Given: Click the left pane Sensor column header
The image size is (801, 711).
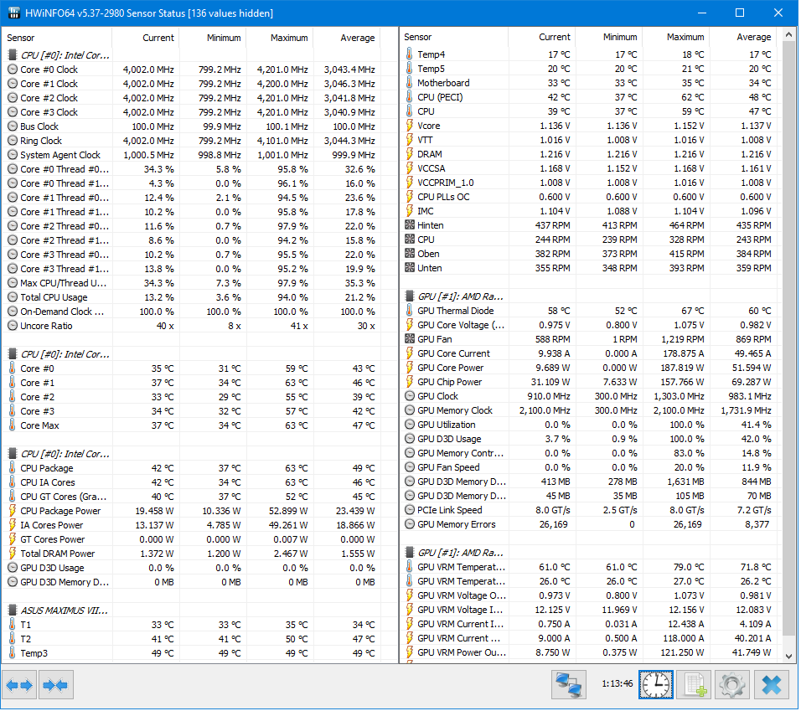Looking at the screenshot, I should pos(57,39).
